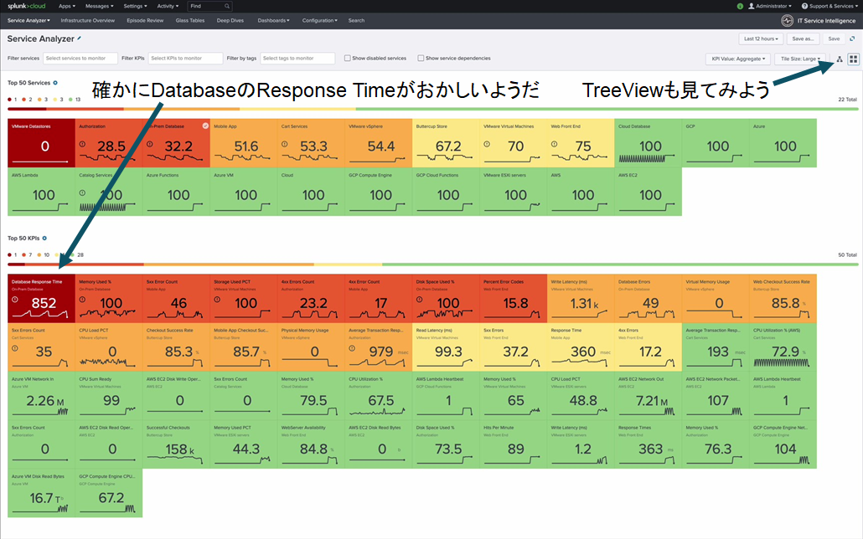Click the IT Service Intelligence app logo

click(x=787, y=21)
